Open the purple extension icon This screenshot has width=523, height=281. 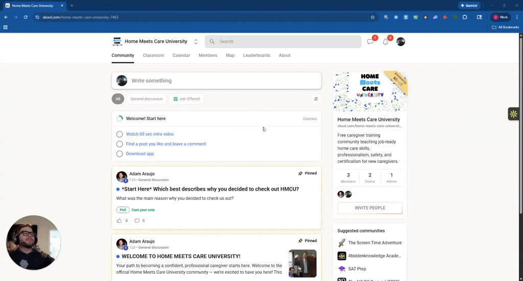tap(435, 17)
